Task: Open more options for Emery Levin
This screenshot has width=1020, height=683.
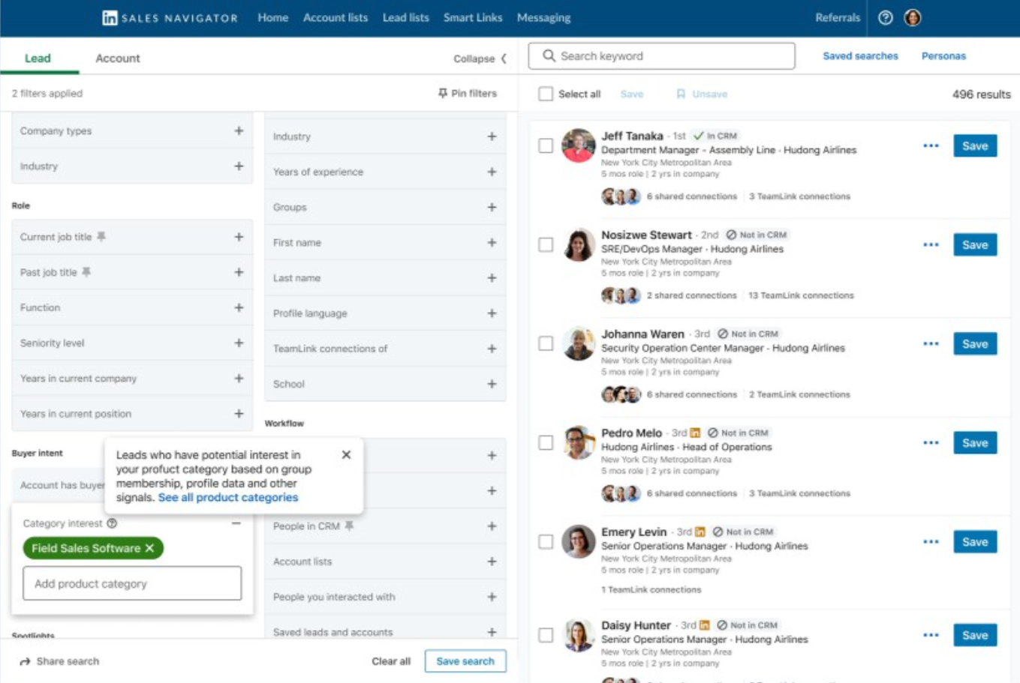Action: click(931, 541)
